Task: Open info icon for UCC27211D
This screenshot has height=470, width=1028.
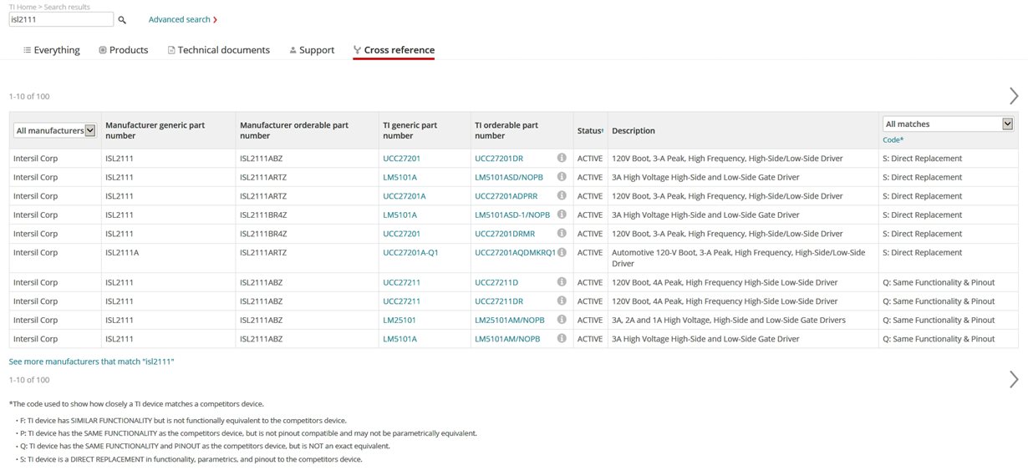Action: 562,282
